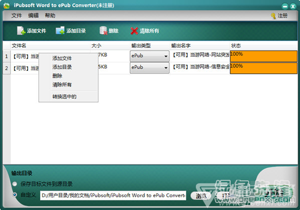
Task: Select row number 2 header
Action: [x=7, y=68]
